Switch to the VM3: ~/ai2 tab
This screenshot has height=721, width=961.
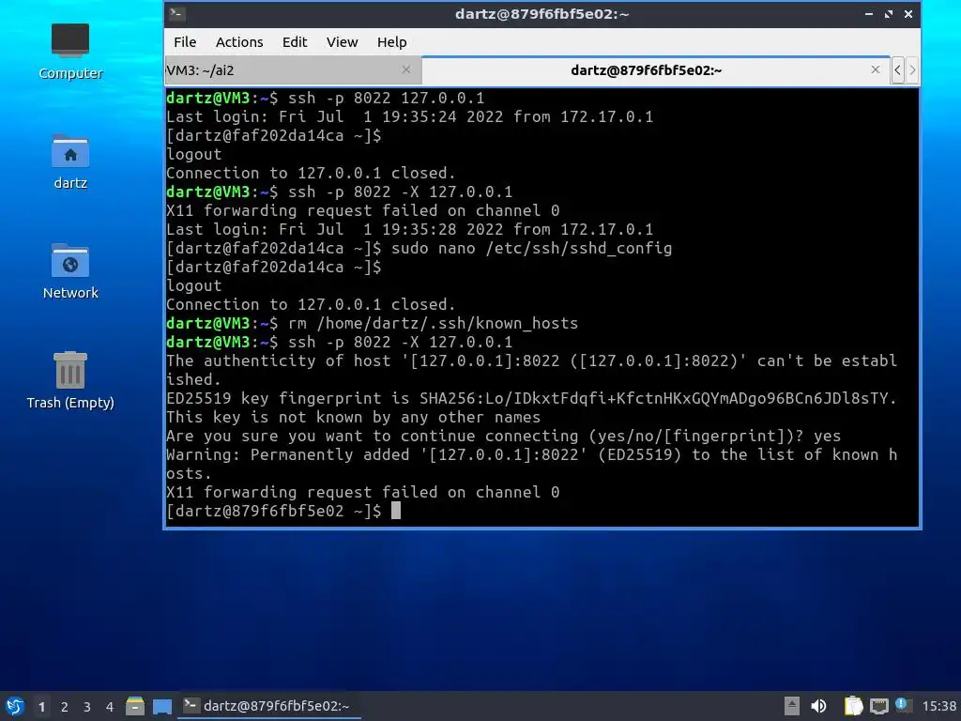[x=293, y=69]
